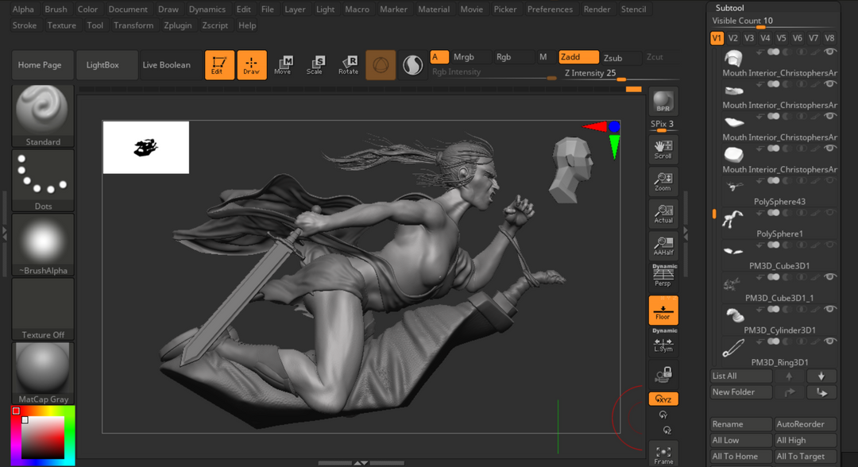Toggle eye visibility for PM3D_Ring3D1
This screenshot has height=467, width=858.
831,342
